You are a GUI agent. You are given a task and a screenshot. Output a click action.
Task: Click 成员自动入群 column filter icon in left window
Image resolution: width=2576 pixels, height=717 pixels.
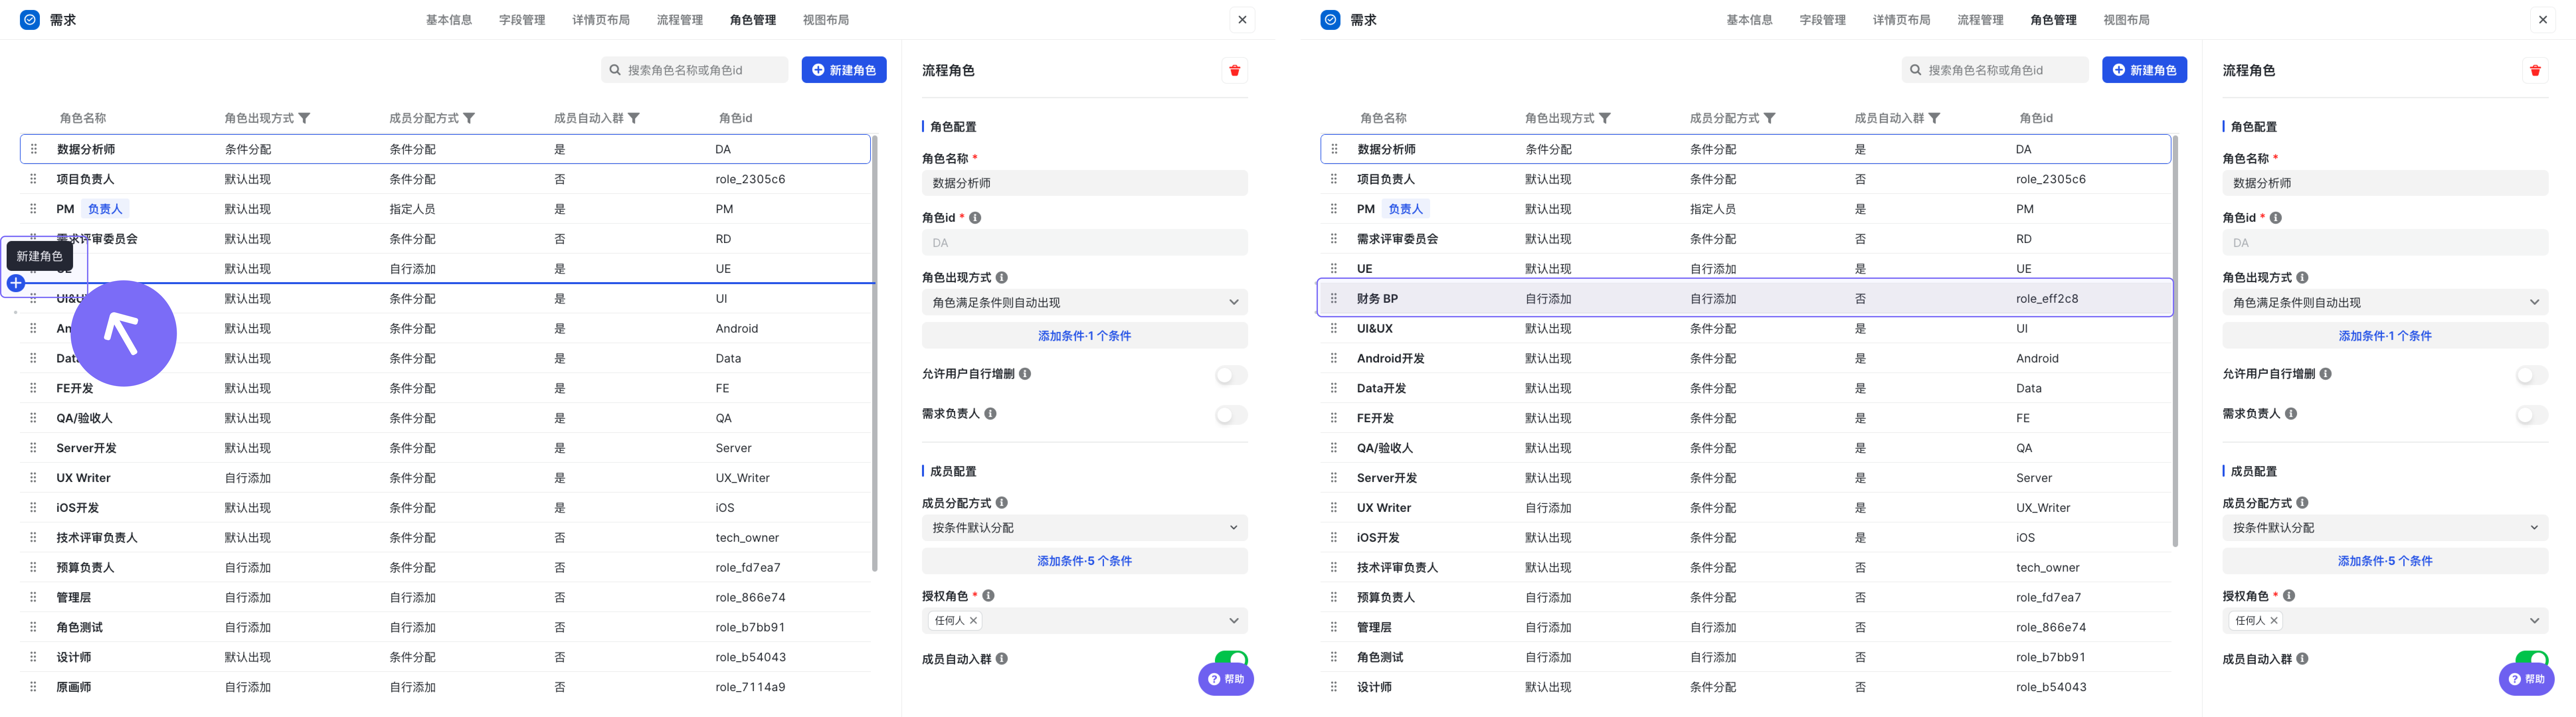[634, 118]
